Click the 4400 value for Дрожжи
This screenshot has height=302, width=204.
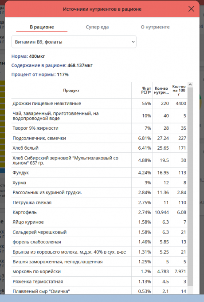181,103
